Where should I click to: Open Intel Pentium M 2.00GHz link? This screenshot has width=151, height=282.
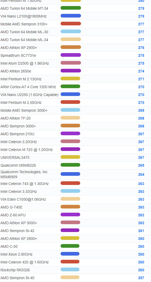[21, 103]
